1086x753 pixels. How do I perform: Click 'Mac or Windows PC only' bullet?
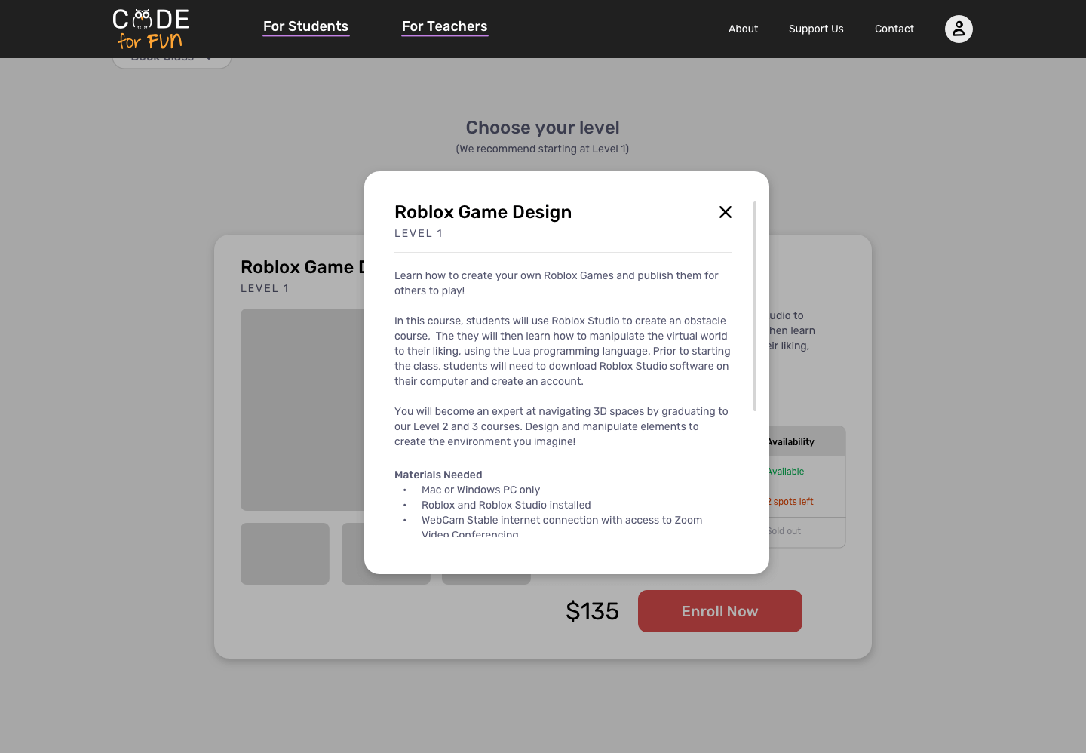(x=480, y=490)
